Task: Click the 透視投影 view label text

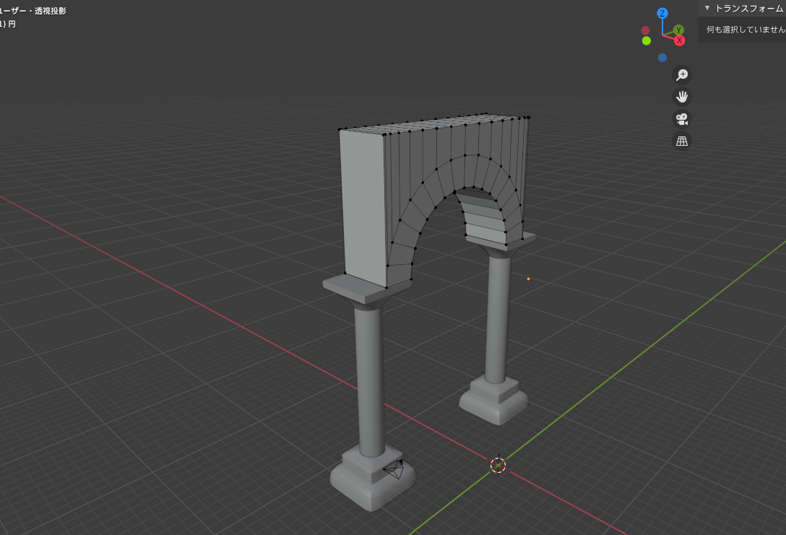Action: [x=50, y=11]
